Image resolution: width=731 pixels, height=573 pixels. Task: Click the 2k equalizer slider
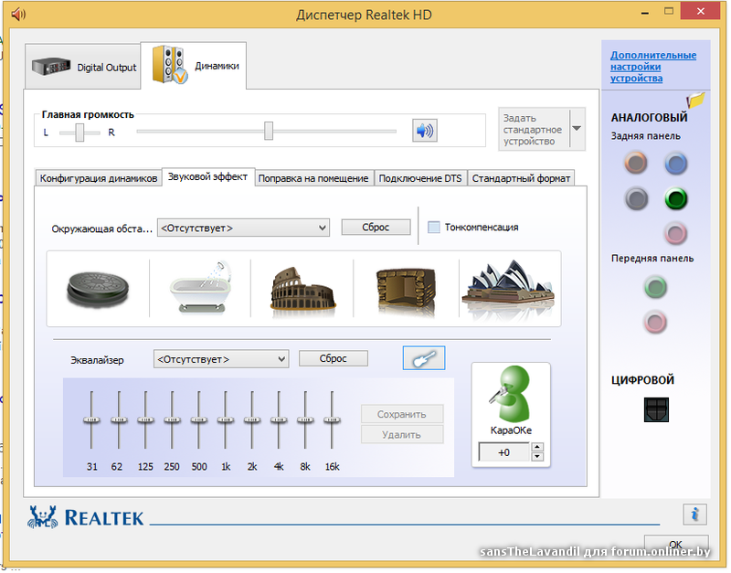pyautogui.click(x=253, y=422)
